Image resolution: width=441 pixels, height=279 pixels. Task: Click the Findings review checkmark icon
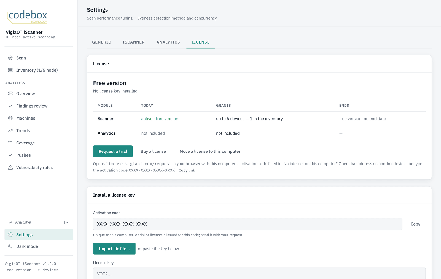click(10, 106)
